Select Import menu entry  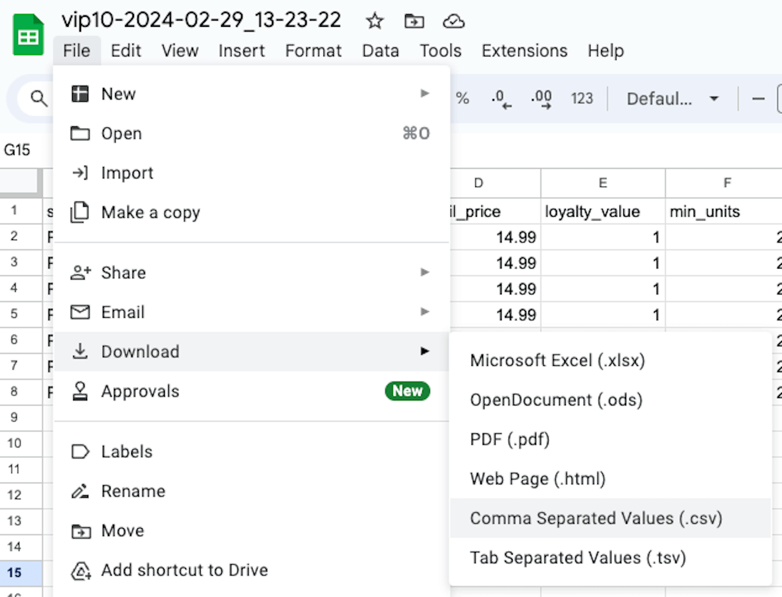coord(251,173)
